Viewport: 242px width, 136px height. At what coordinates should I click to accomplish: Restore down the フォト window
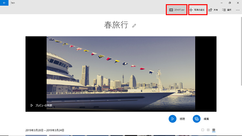click(230, 3)
